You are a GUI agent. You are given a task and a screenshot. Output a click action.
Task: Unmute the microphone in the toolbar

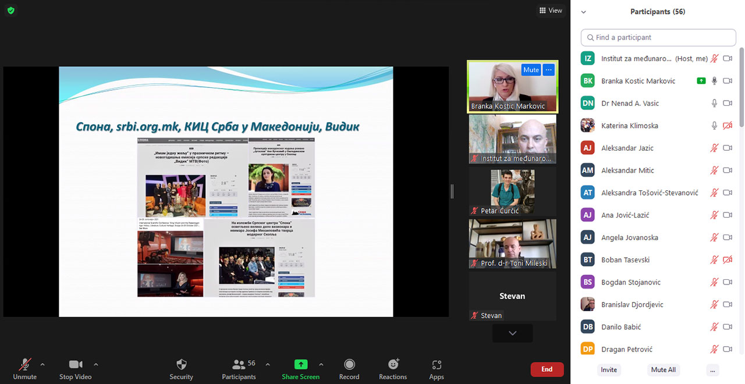point(24,369)
